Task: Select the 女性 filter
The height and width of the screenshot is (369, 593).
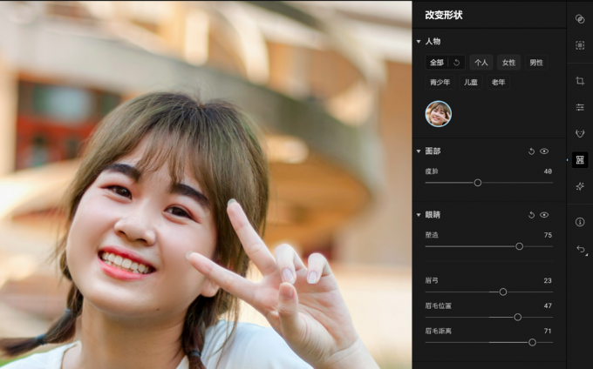Action: point(508,63)
